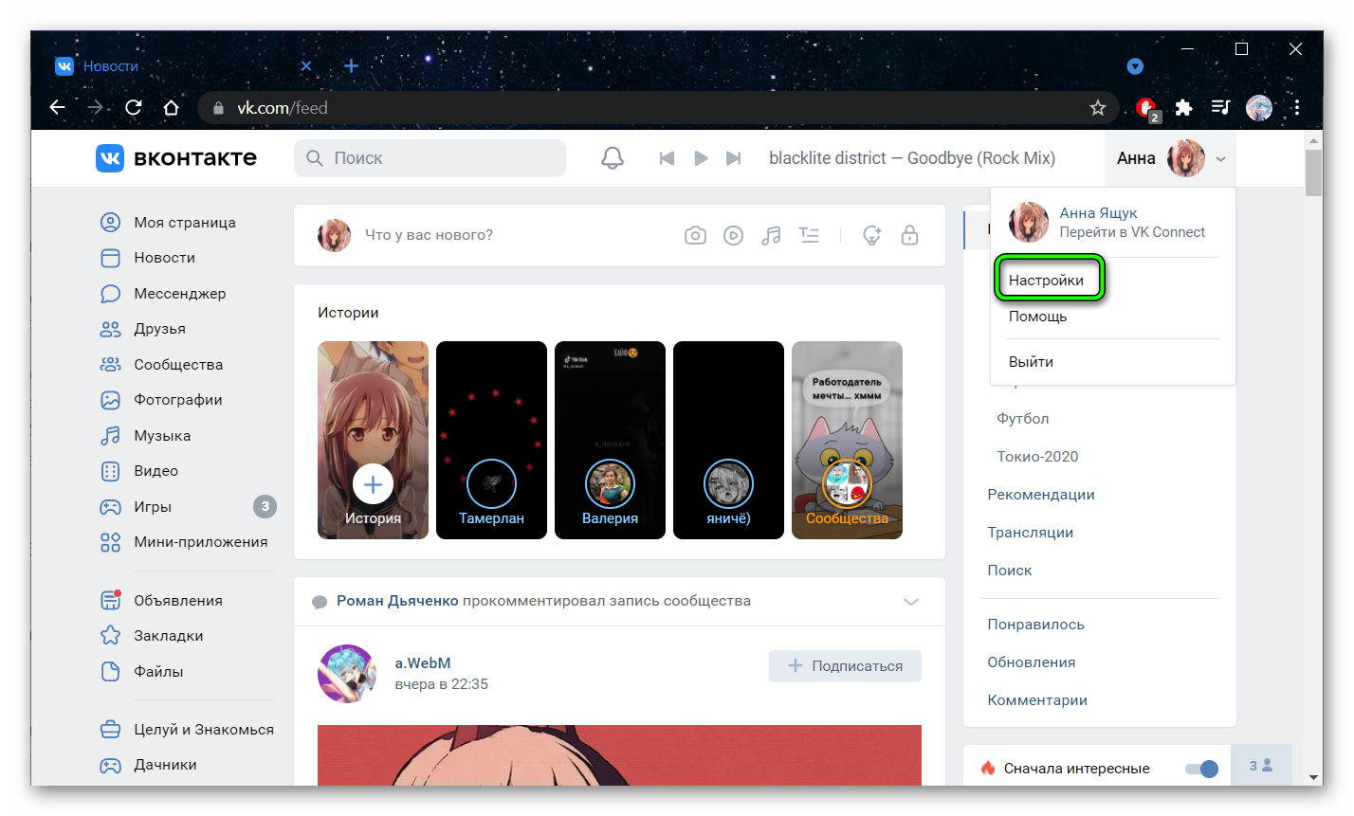Attach a video to new post
Image resolution: width=1354 pixels, height=816 pixels.
pos(733,235)
